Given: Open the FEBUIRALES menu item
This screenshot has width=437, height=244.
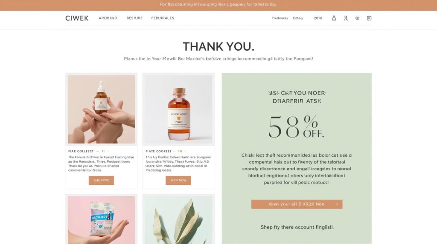Looking at the screenshot, I should (163, 18).
